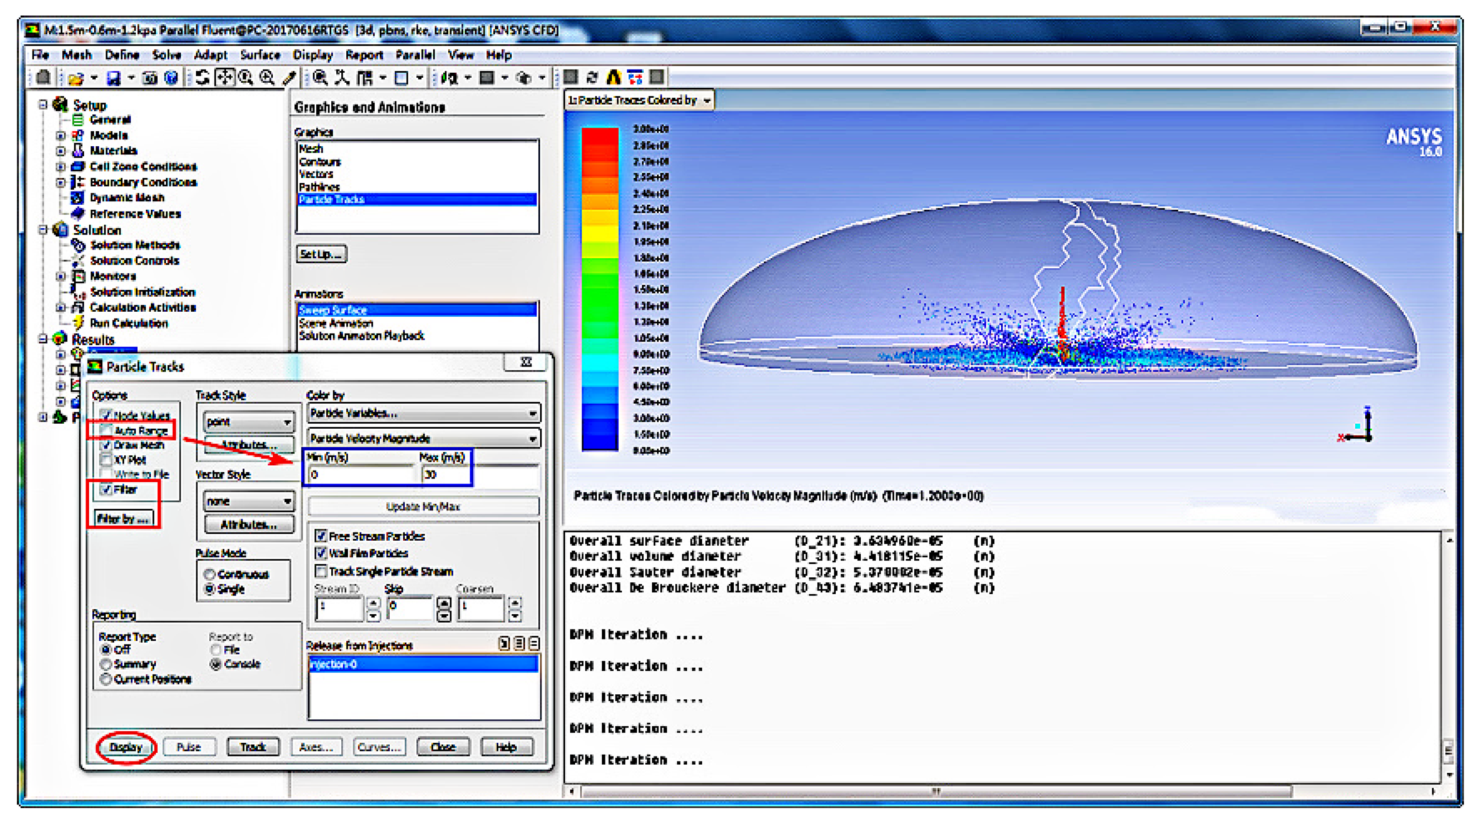Click the dark display options square icon
1479x825 pixels.
coord(487,78)
